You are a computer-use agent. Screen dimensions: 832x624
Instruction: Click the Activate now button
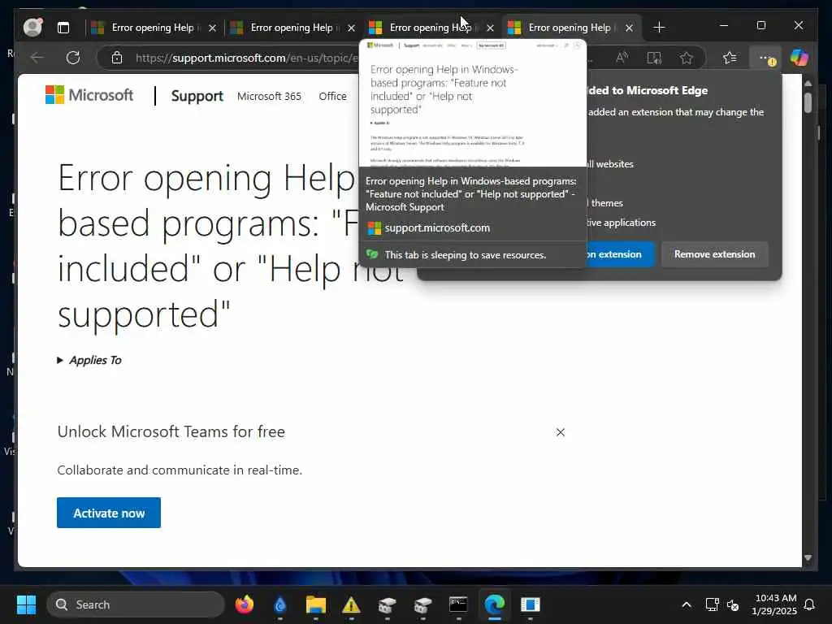[109, 513]
